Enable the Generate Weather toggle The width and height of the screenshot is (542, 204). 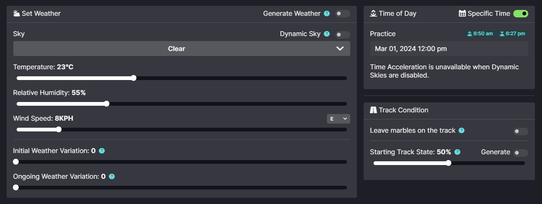click(x=343, y=14)
